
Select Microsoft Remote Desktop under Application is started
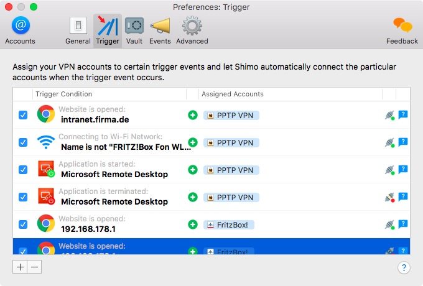114,175
